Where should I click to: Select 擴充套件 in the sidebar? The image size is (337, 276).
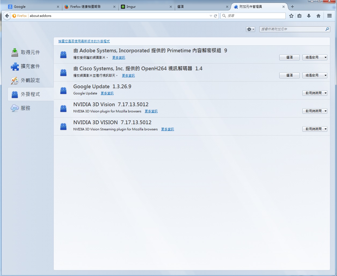coord(30,66)
